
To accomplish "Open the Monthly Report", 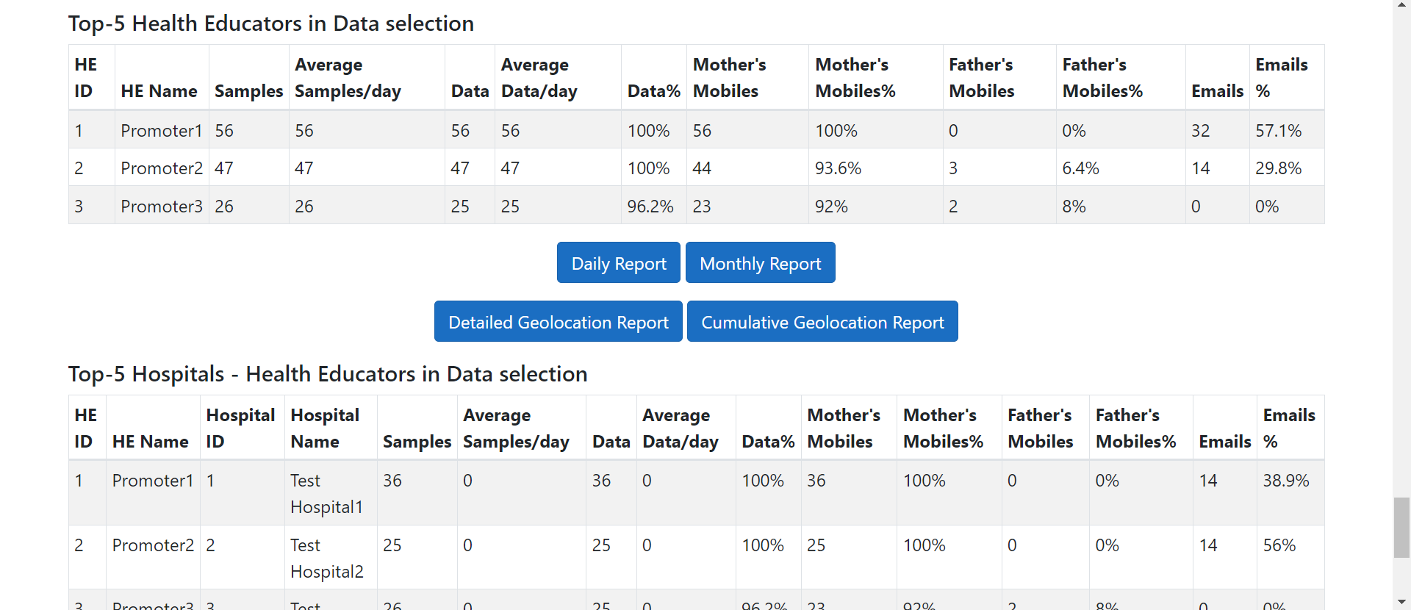I will tap(760, 263).
